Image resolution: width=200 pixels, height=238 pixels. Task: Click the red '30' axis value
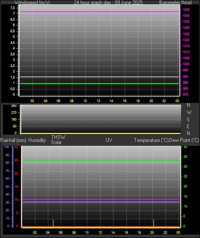pyautogui.click(x=16, y=147)
